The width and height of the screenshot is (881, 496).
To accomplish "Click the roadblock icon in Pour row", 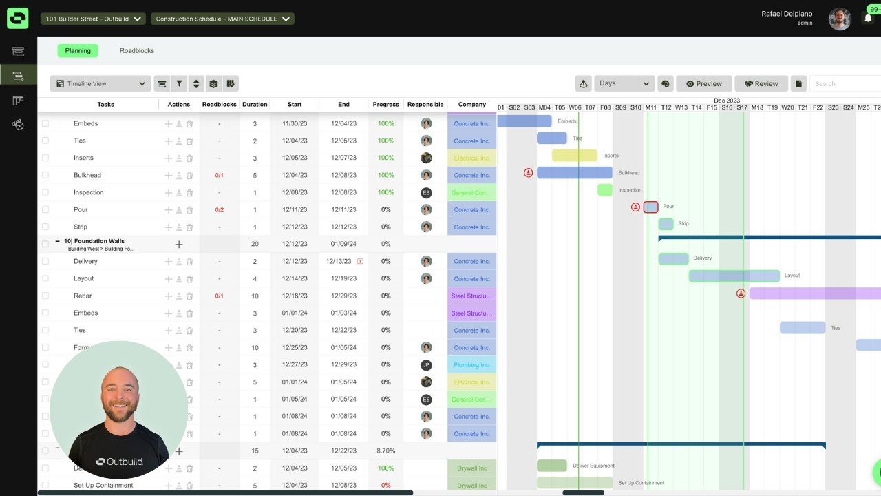I will click(x=179, y=210).
